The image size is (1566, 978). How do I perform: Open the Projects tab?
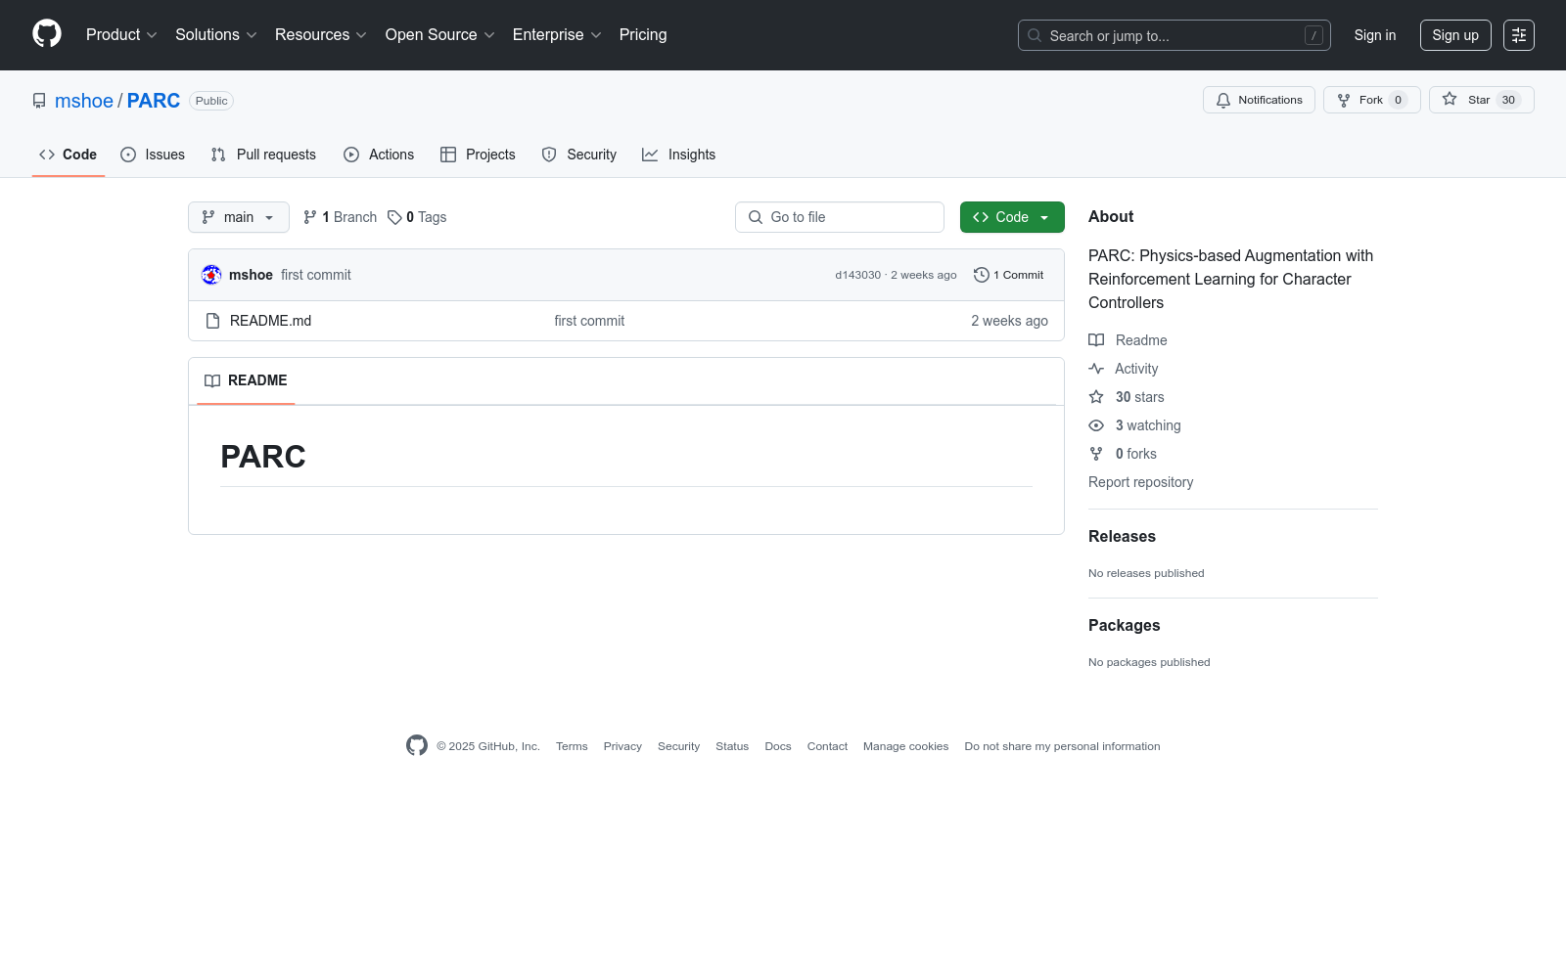click(478, 155)
